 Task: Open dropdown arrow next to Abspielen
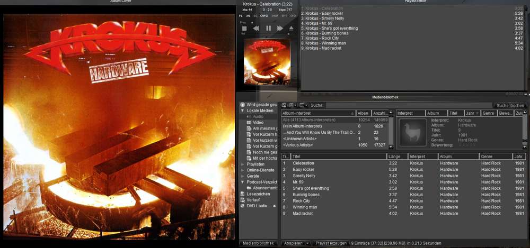point(308,243)
